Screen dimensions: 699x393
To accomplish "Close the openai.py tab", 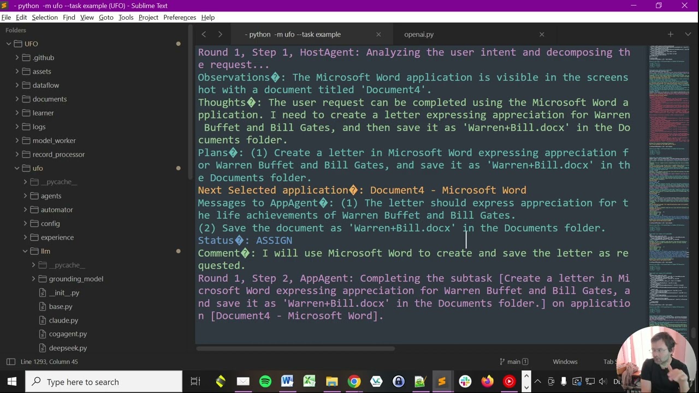I will 542,34.
